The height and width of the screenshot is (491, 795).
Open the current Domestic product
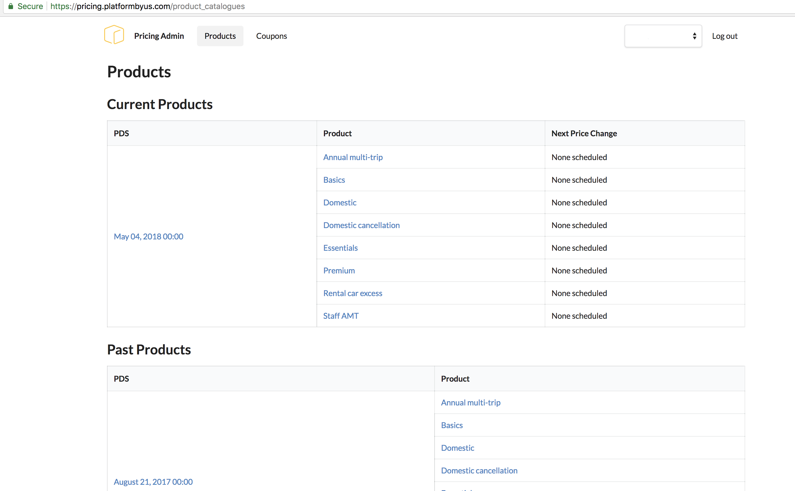tap(339, 203)
